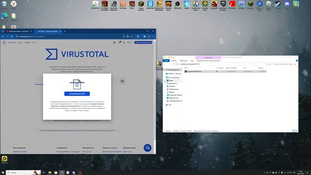This screenshot has width=311, height=175.
Task: Select OneDrive - Personal in navigation pane
Action: (x=173, y=73)
